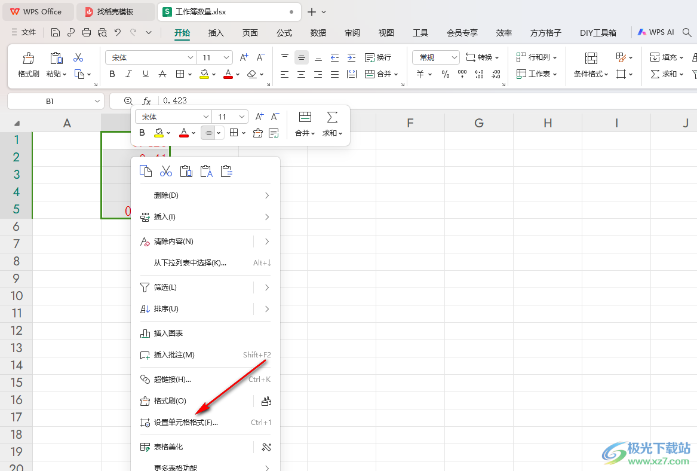Screen dimensions: 697x471
Task: Click the Undo arrow icon
Action: (x=117, y=32)
